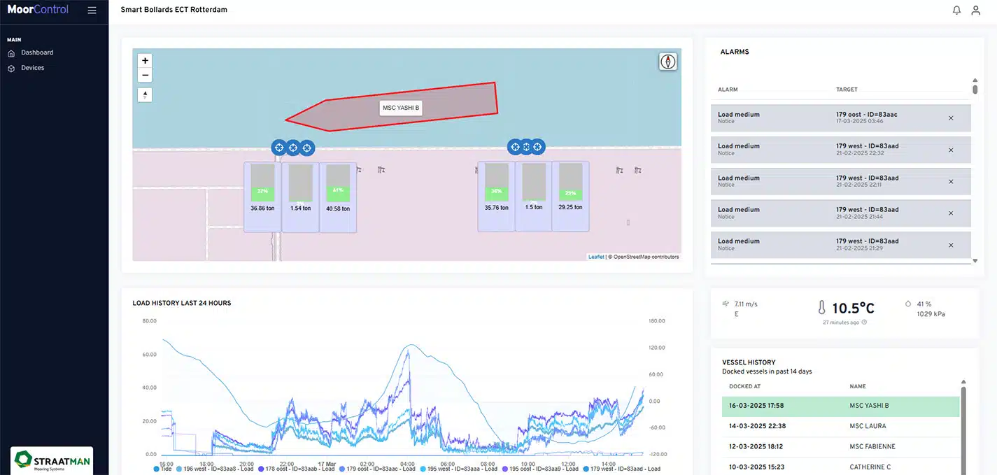Open the OpenStreetMap contributors link
Screen dimensions: 997x475
coord(646,257)
